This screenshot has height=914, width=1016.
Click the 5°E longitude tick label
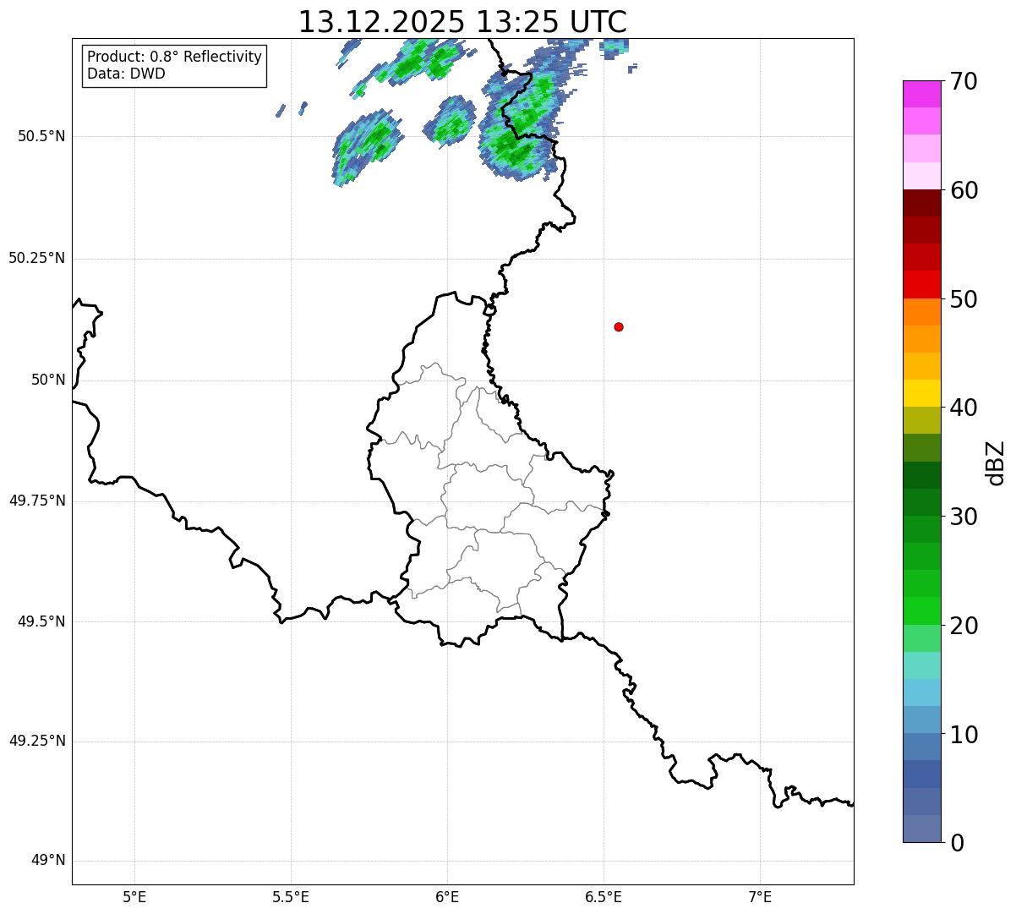134,896
